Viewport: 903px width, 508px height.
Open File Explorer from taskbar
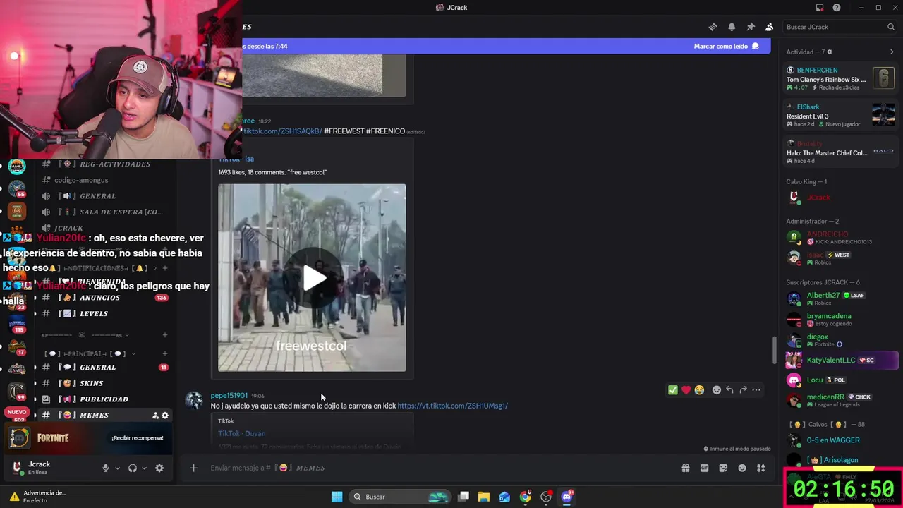point(484,497)
